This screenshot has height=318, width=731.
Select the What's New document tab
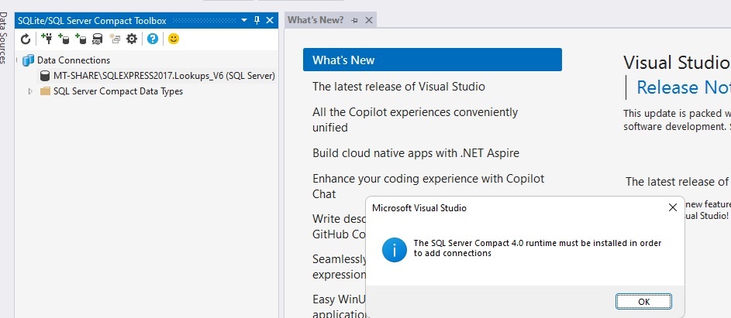click(x=316, y=20)
